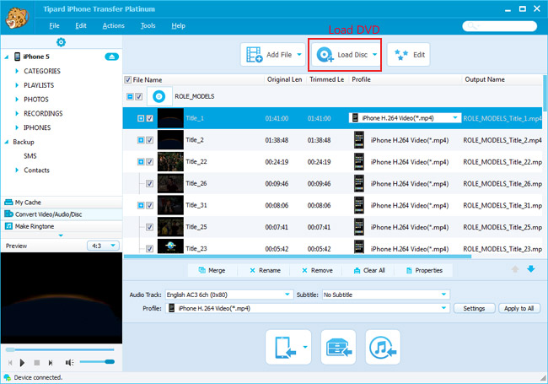This screenshot has height=384, width=548.
Task: Select the Title_22 video thumbnail
Action: pos(170,161)
